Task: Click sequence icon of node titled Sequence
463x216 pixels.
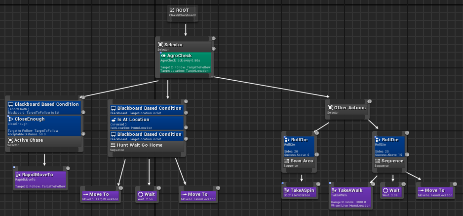Action: [x=378, y=161]
